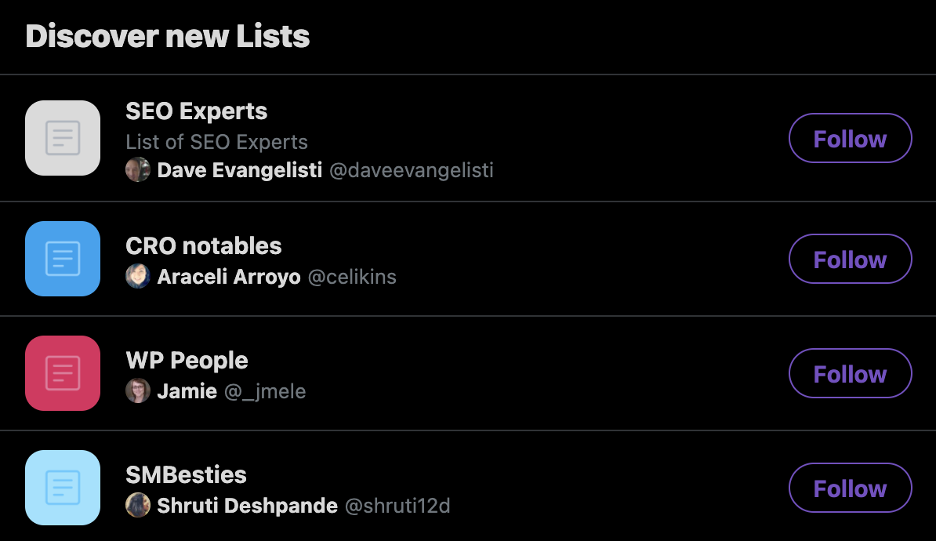This screenshot has width=936, height=541.
Task: Click Shruti Deshpande's profile avatar
Action: click(138, 505)
